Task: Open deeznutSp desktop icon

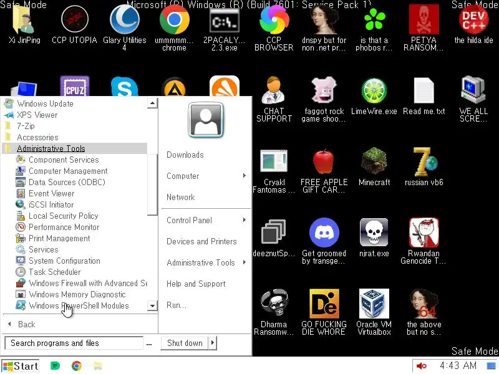Action: pyautogui.click(x=273, y=232)
